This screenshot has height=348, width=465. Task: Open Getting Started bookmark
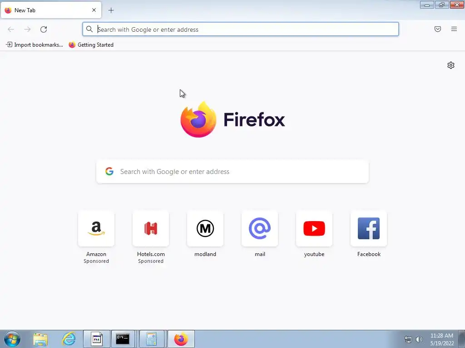pos(91,45)
